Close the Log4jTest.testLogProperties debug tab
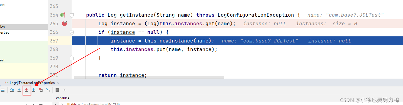This screenshot has width=403, height=105. 58,83
